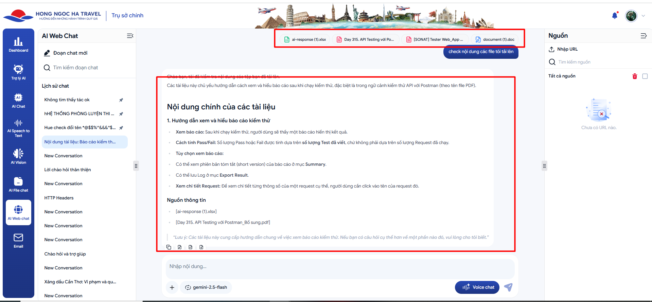Open AI Vision in sidebar
Viewport: 652px width, 302px height.
click(18, 156)
